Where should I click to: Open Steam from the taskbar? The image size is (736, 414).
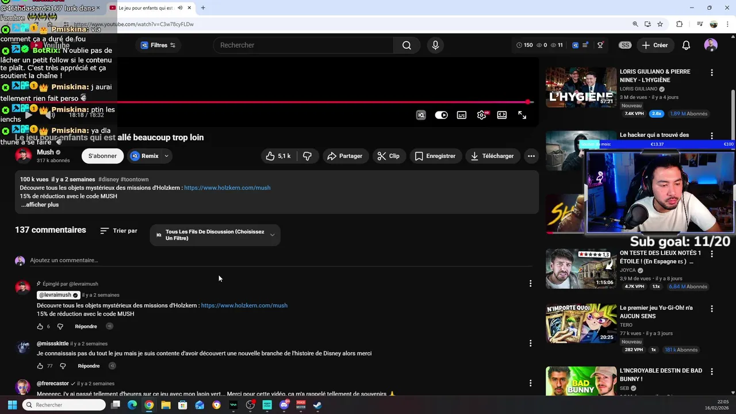click(317, 405)
